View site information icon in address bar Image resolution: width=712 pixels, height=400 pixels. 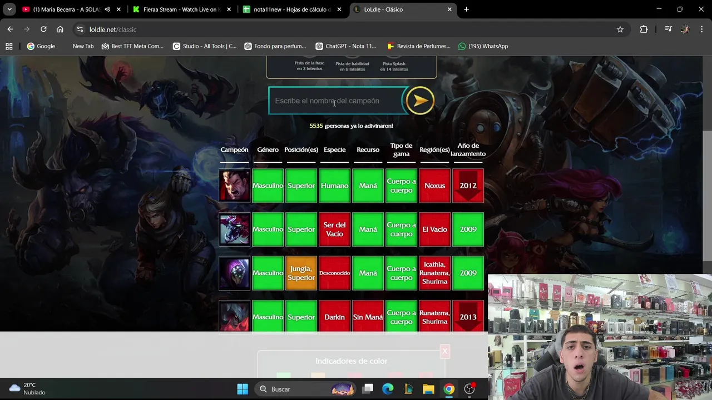80,29
